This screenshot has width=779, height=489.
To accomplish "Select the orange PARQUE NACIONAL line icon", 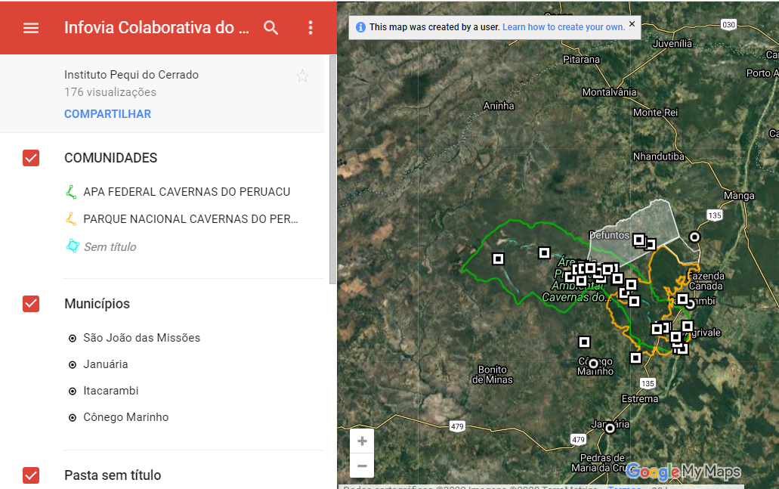I will point(71,219).
